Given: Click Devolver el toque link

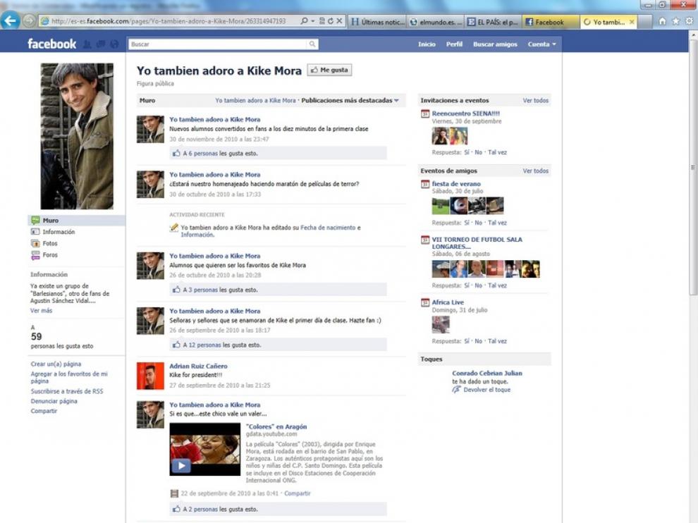Looking at the screenshot, I should (x=487, y=390).
